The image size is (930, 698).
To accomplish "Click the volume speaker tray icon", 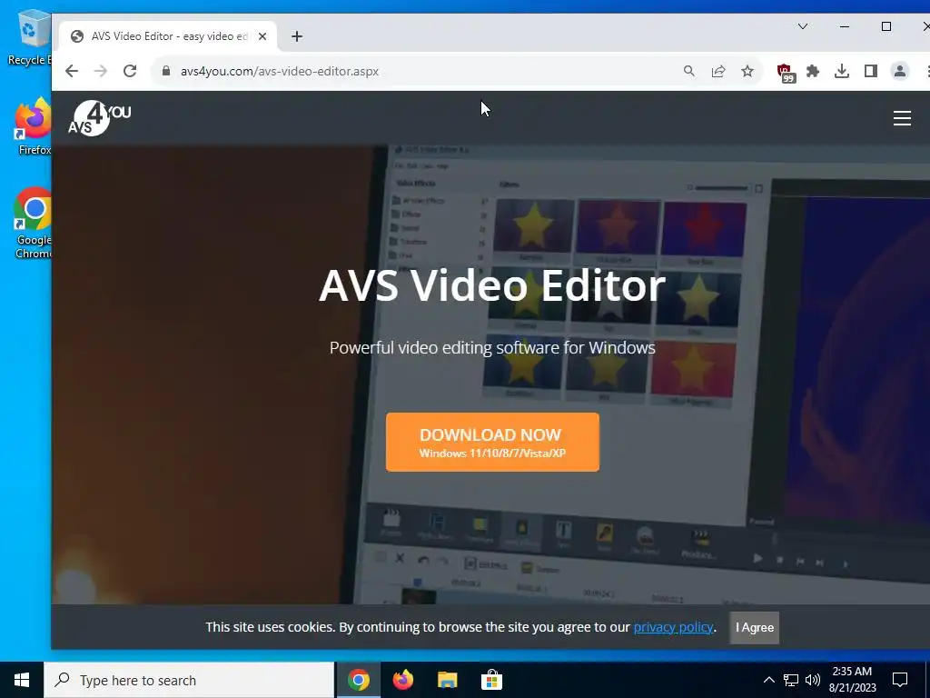I will tap(813, 680).
